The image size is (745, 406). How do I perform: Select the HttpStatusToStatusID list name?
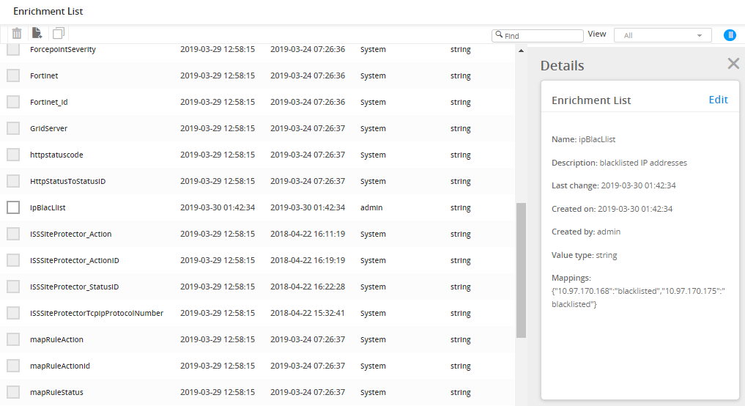click(x=68, y=181)
